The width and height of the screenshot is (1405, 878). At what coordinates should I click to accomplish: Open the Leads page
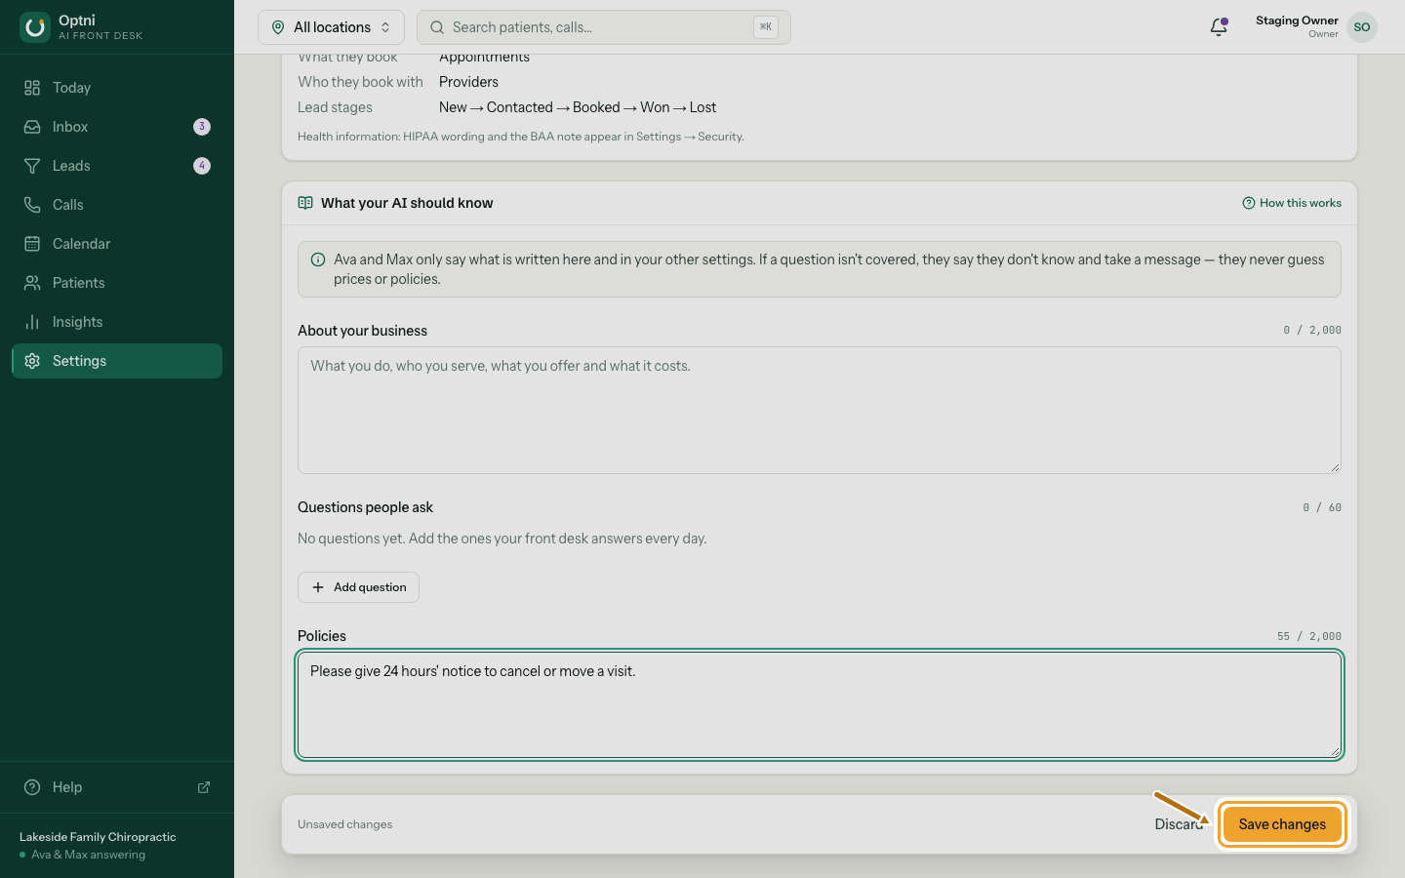click(x=117, y=166)
